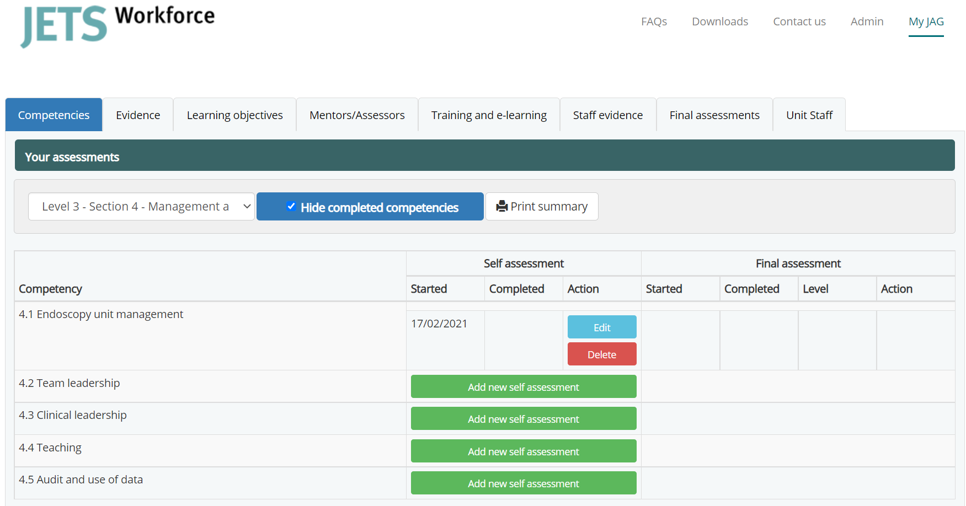Open the Staff evidence tab
Image resolution: width=966 pixels, height=506 pixels.
point(607,115)
